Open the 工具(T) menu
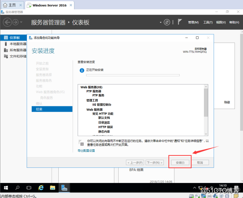 tap(208, 22)
